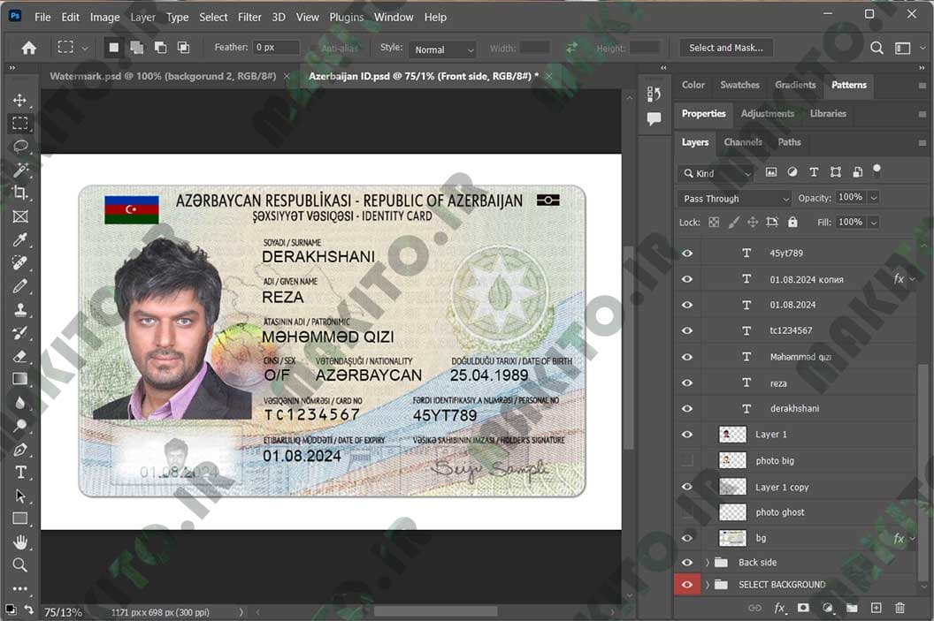This screenshot has width=934, height=621.
Task: Select the Eraser tool
Action: pos(19,356)
